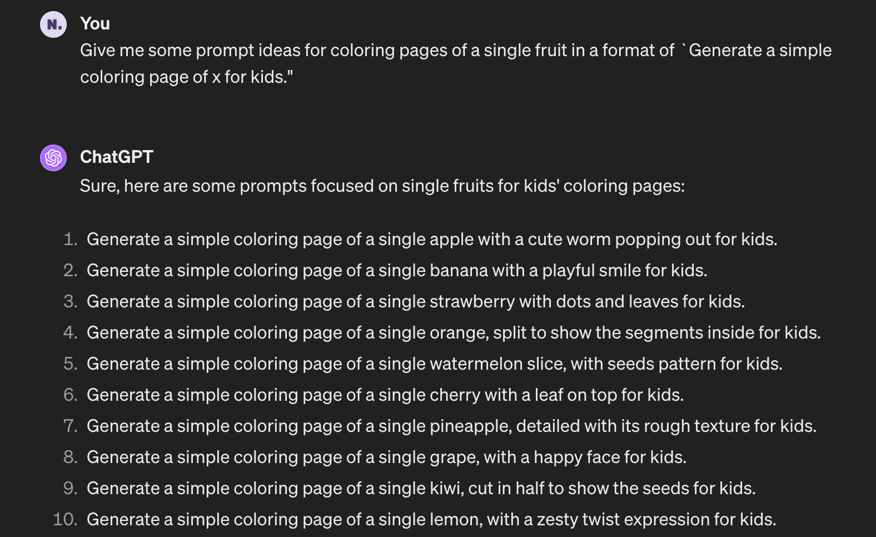Click the user's prompt message text
Viewport: 876px width, 537px height.
[x=456, y=63]
